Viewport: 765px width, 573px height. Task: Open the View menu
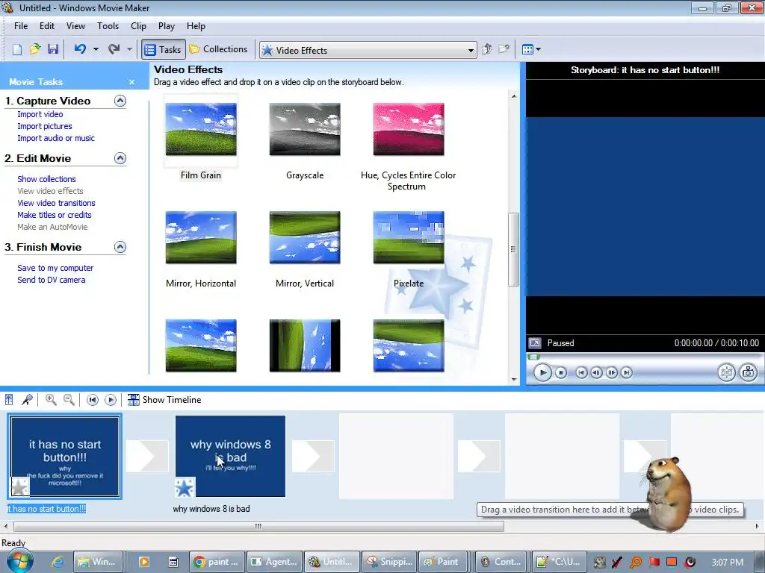pos(75,26)
